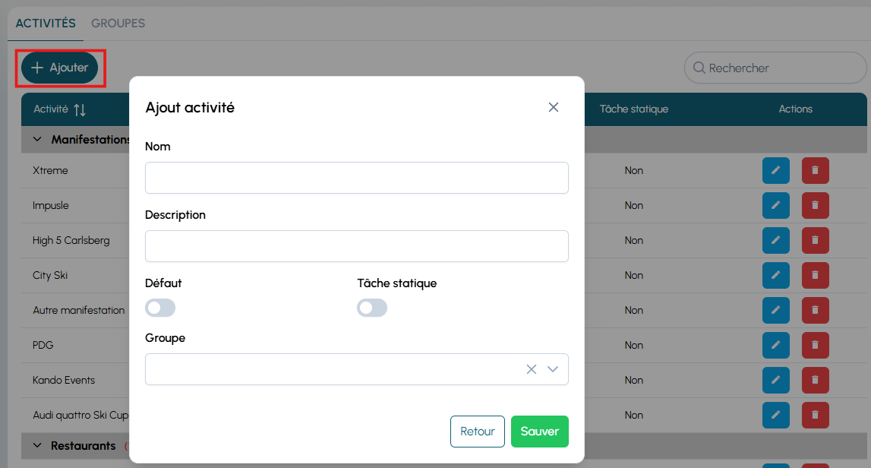Delete the PDG activity using trash icon
Screen dimensions: 871x468
pyautogui.click(x=815, y=346)
